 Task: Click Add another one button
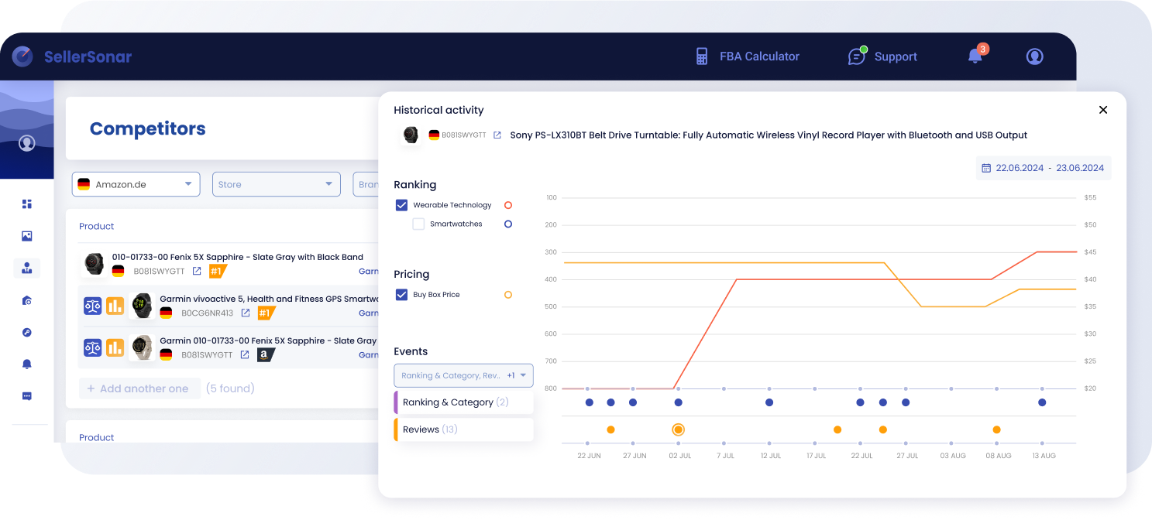139,388
